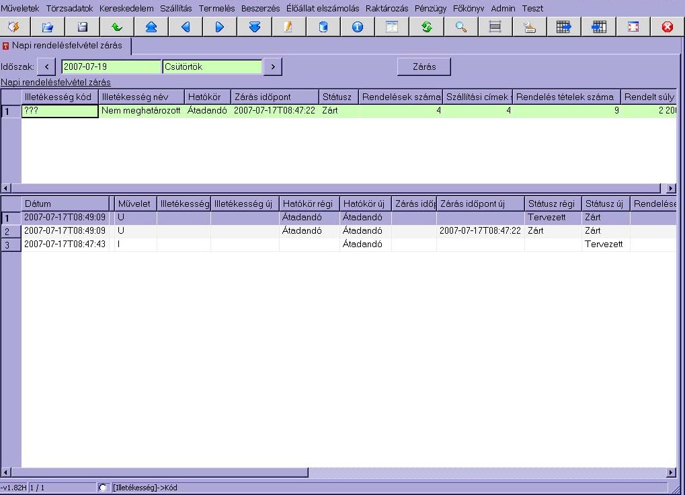Click the blue info icon

coord(358,27)
